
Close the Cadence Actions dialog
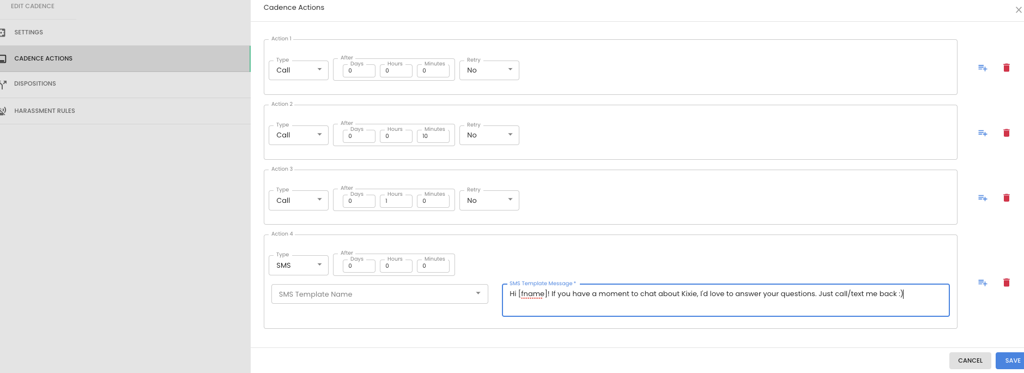tap(1019, 10)
